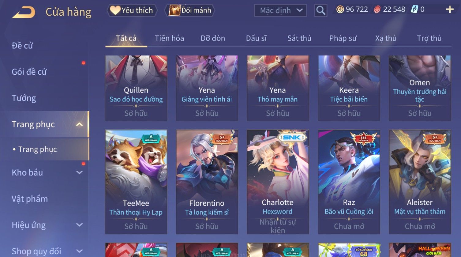Open the Mặc định sort dropdown

280,10
